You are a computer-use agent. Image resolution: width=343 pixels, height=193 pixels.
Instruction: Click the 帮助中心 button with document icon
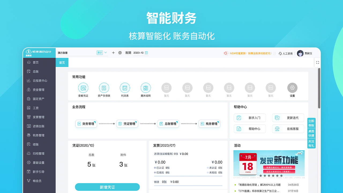tap(250, 129)
